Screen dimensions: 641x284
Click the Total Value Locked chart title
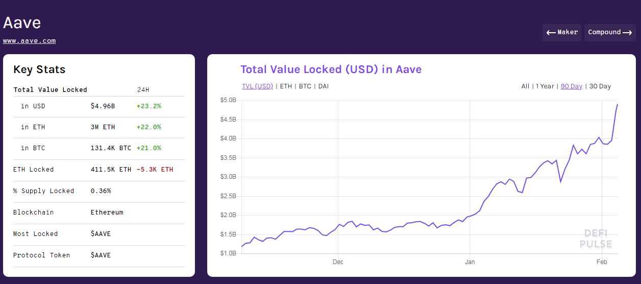331,69
